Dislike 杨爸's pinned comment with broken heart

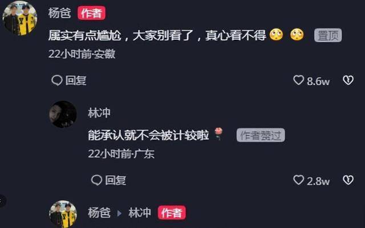[348, 80]
